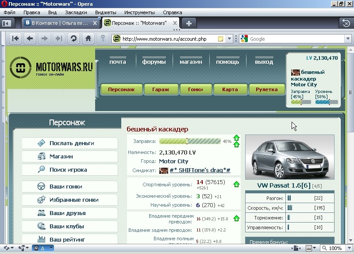This screenshot has height=254, width=354.
Task: Go back to the previous page
Action: click(30, 38)
